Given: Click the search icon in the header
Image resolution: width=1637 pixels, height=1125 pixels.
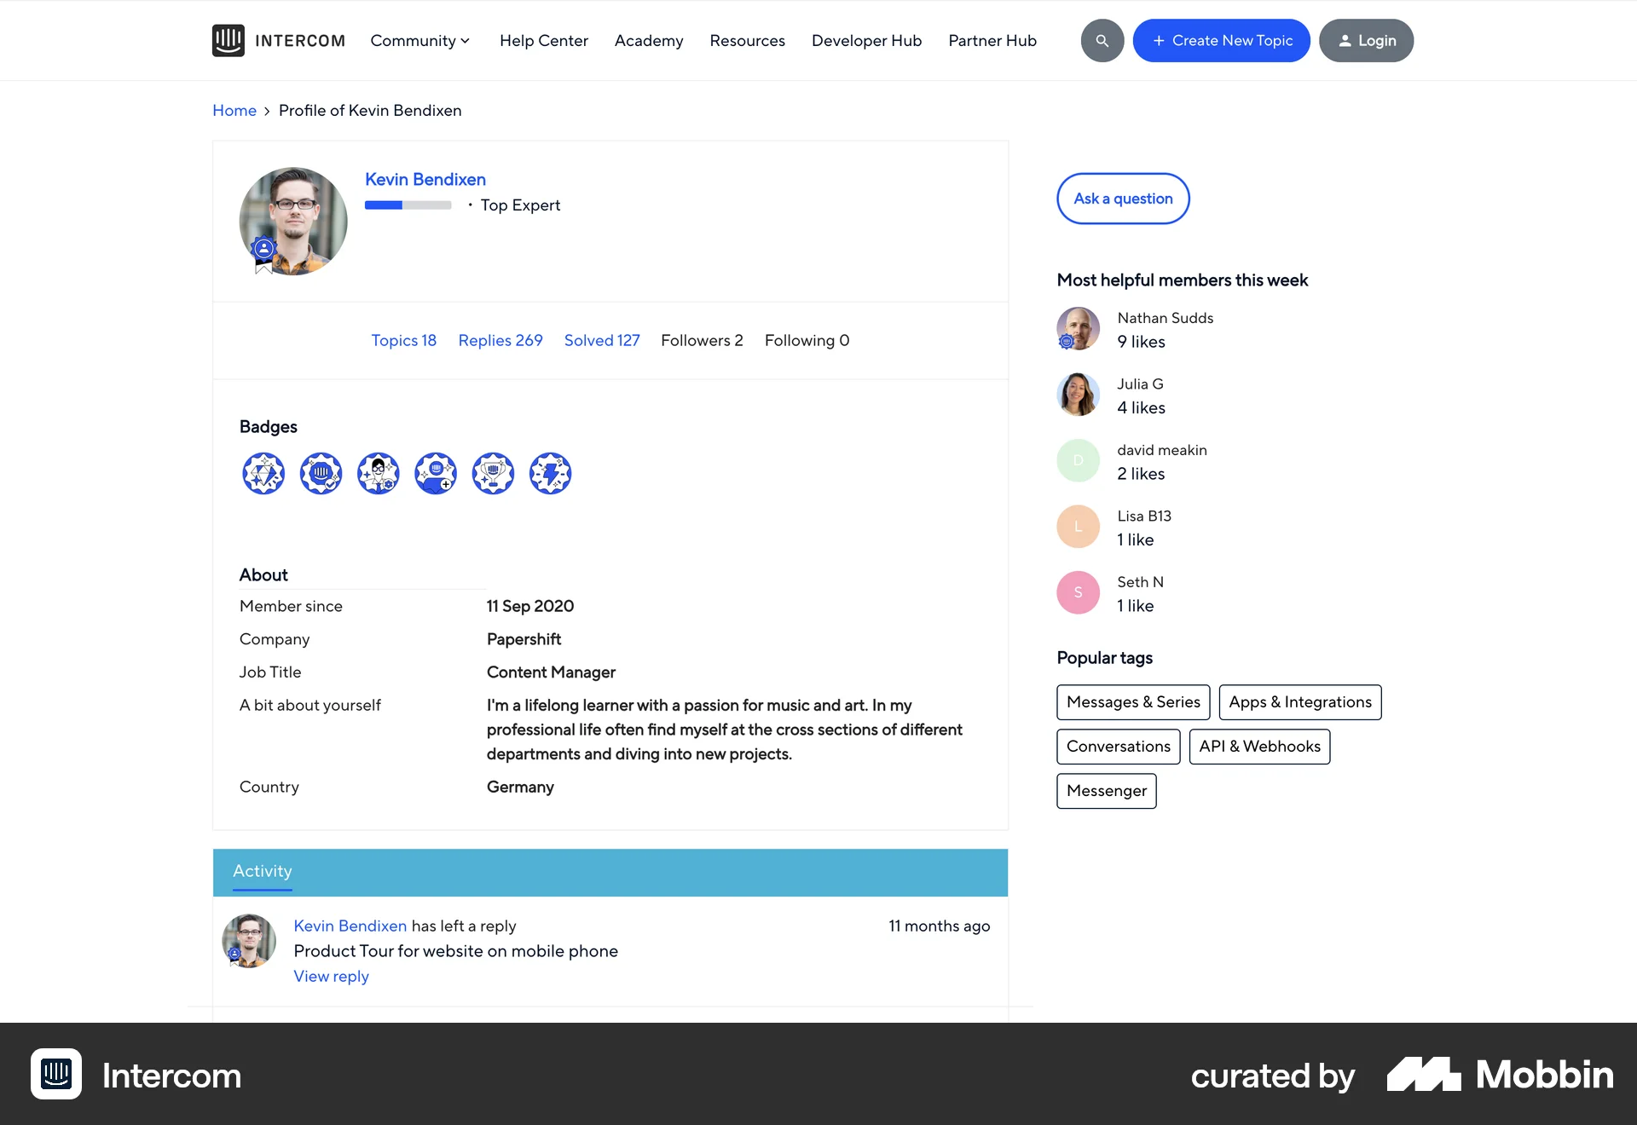Looking at the screenshot, I should tap(1102, 40).
